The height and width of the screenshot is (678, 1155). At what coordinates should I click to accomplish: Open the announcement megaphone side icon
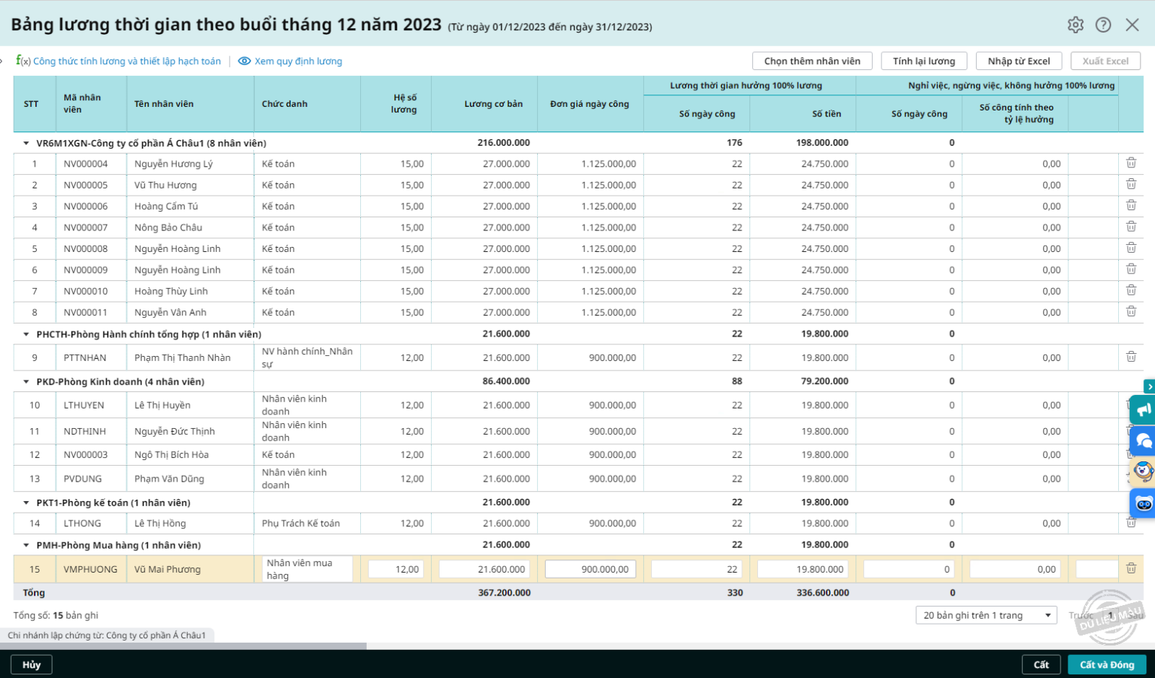tap(1143, 411)
